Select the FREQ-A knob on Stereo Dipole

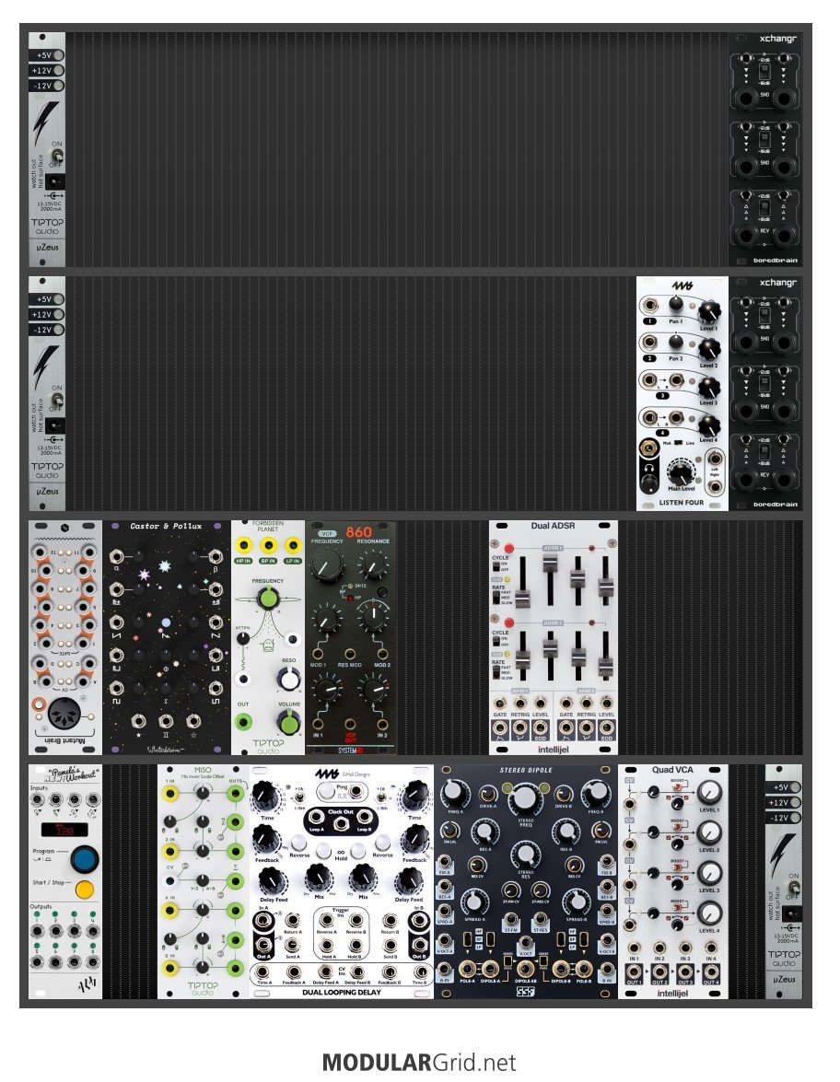454,793
